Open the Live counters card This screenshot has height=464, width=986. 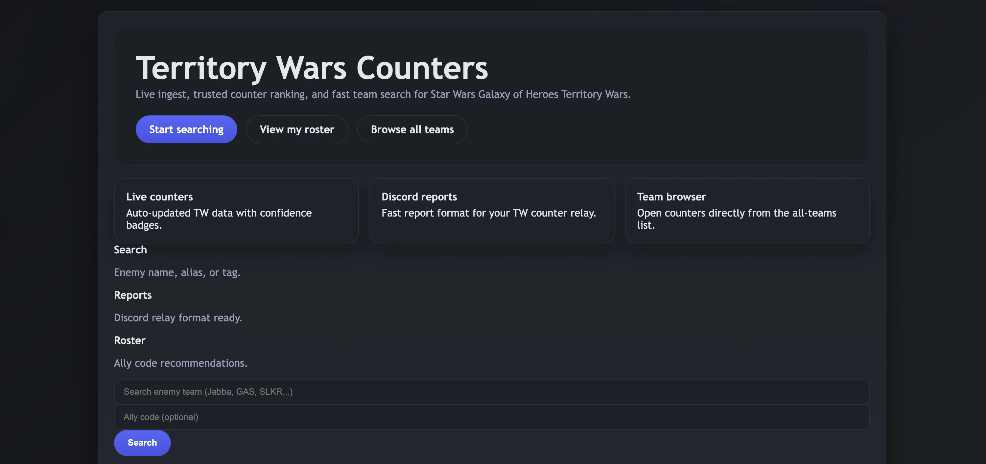pos(236,211)
